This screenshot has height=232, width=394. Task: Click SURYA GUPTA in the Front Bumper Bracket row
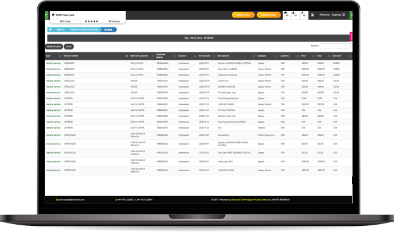click(x=137, y=98)
